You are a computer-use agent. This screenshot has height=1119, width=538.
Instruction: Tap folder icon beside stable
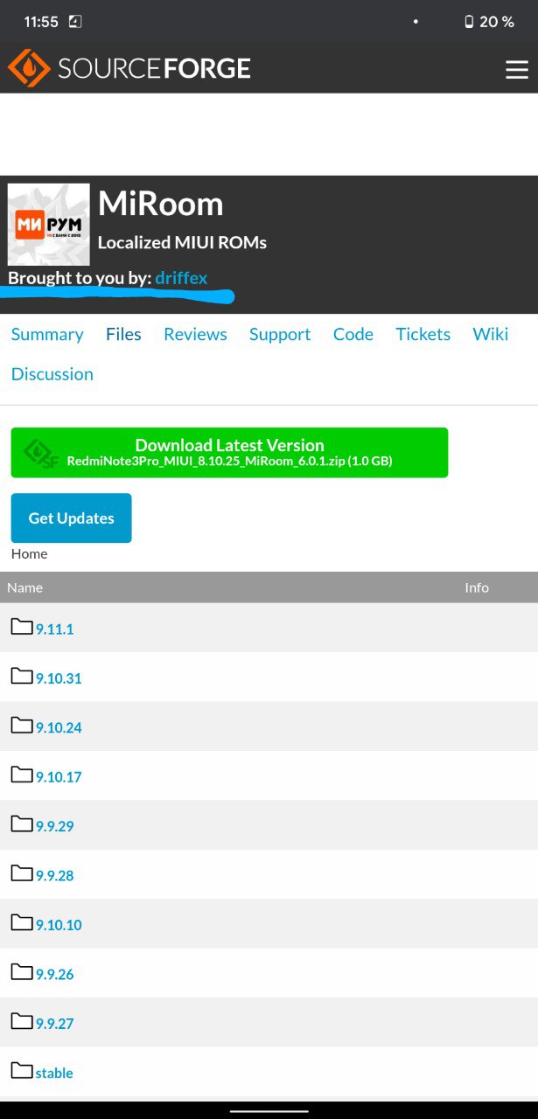click(22, 1071)
